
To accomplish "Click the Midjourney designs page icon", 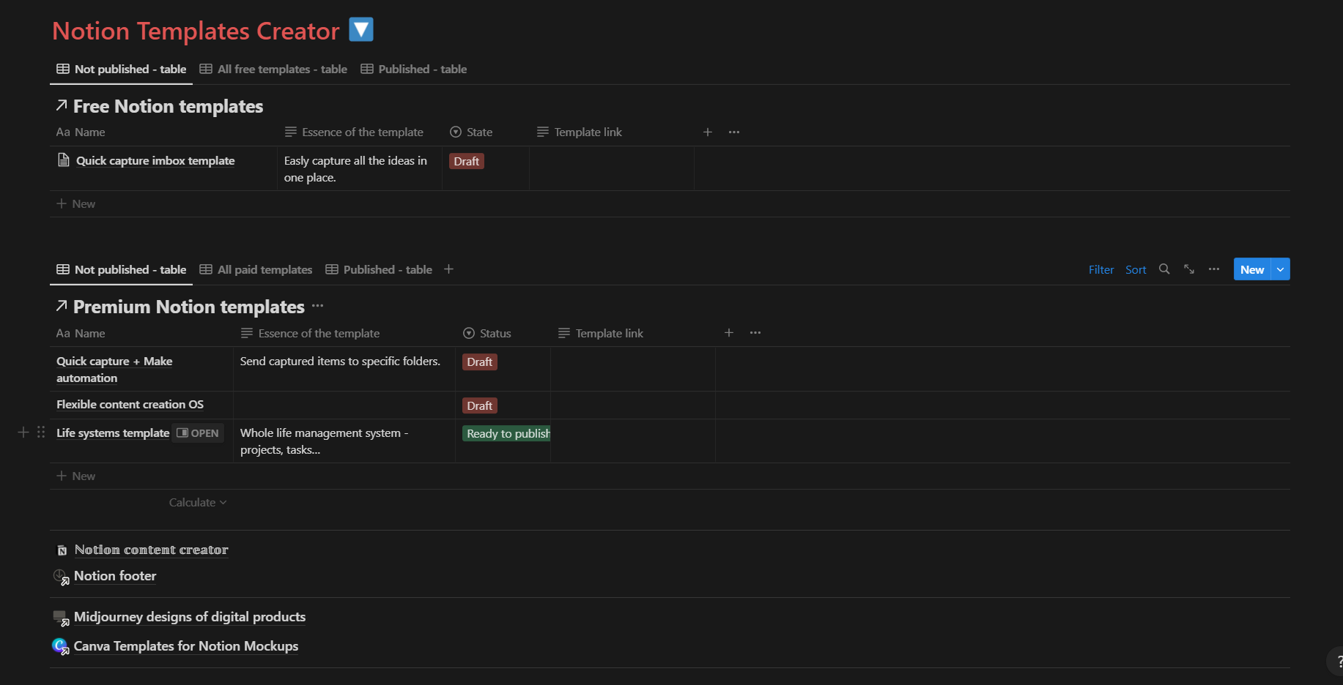I will (x=62, y=618).
